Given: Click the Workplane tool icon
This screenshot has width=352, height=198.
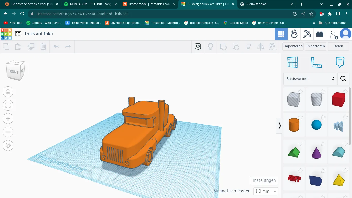Looking at the screenshot, I should [292, 62].
